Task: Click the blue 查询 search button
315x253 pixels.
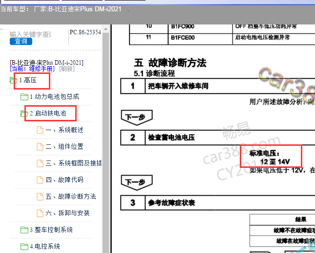Action: pyautogui.click(x=21, y=41)
